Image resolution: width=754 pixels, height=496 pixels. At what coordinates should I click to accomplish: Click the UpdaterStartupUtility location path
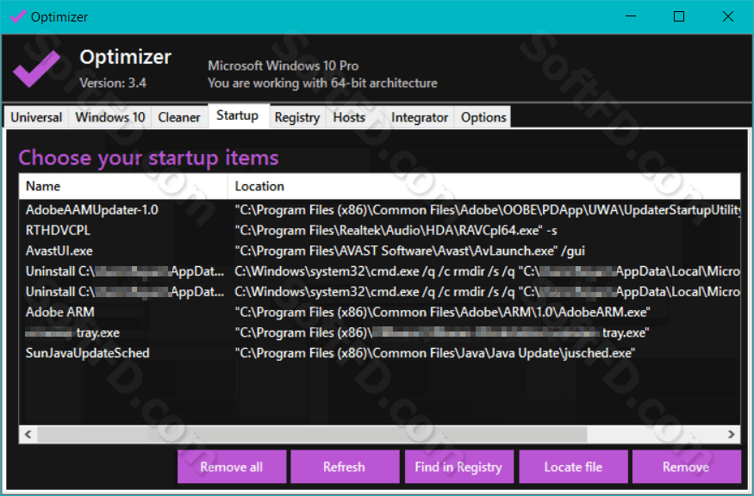(x=487, y=210)
